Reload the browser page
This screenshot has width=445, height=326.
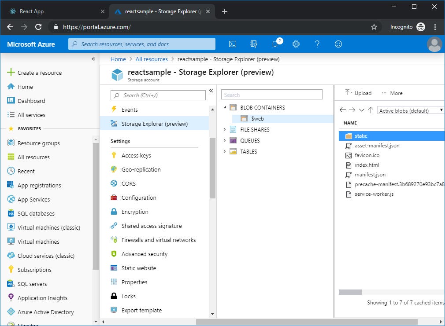click(38, 27)
